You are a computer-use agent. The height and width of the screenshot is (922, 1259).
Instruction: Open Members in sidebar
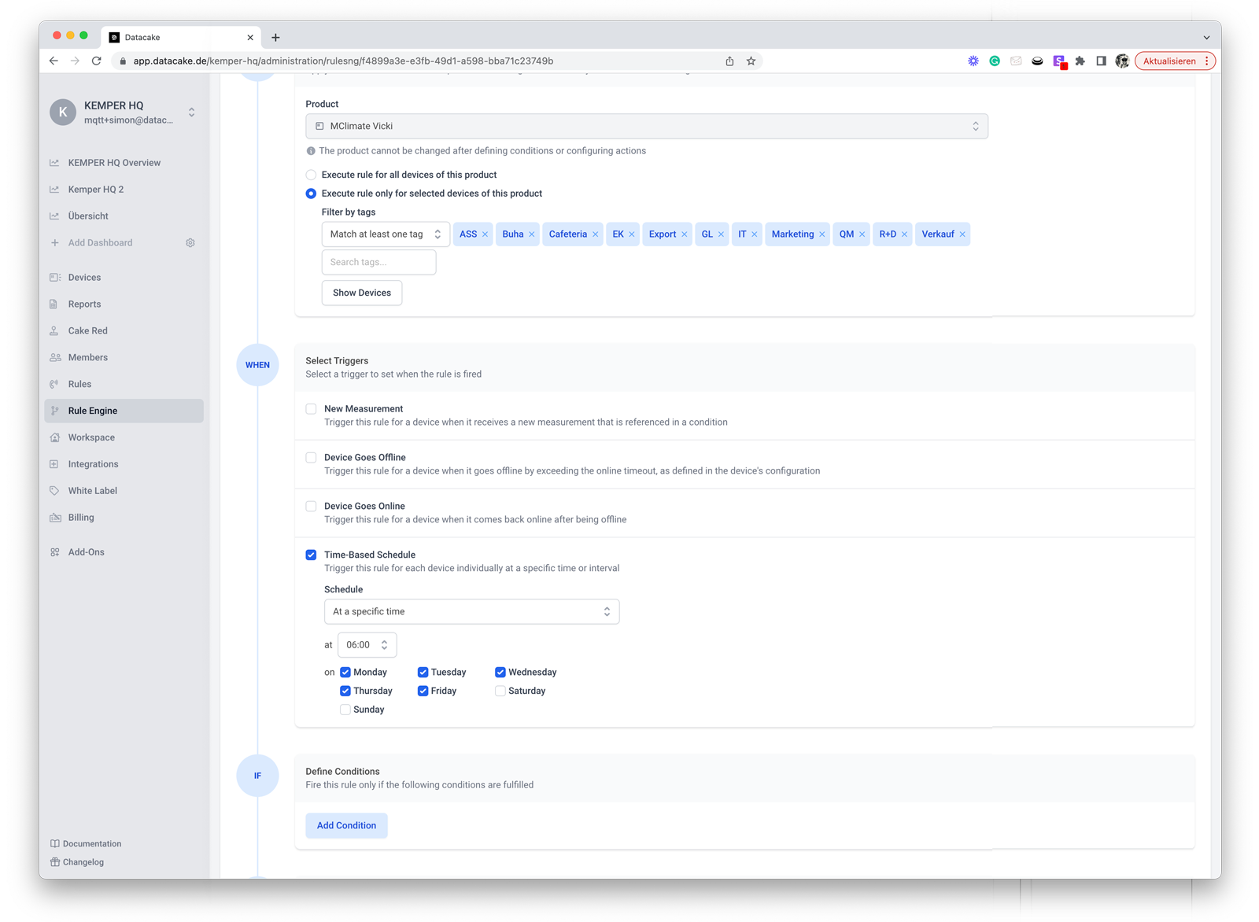87,358
